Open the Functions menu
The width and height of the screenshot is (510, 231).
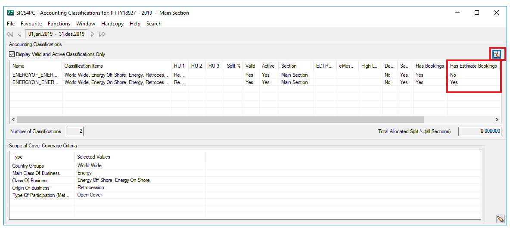59,24
